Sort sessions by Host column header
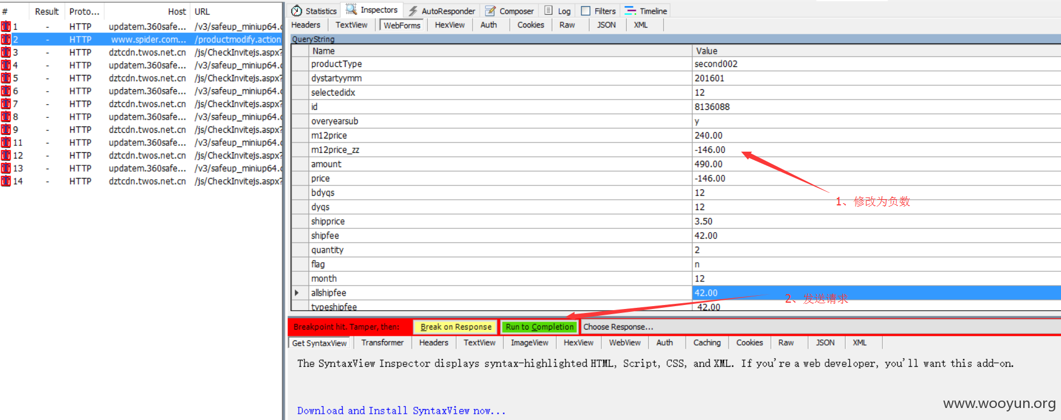Screen dimensions: 1061x420 click(x=177, y=11)
